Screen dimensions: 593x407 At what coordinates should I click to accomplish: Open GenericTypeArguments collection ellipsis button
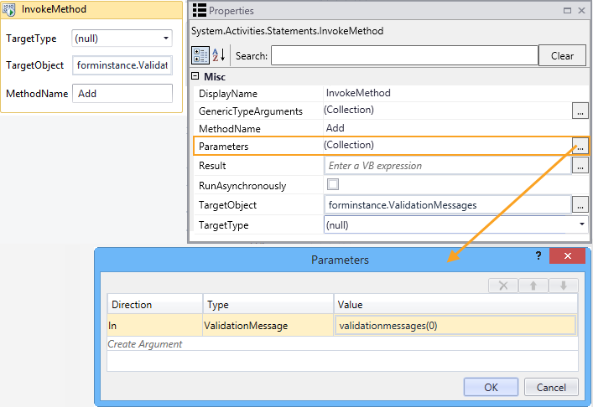tap(580, 111)
